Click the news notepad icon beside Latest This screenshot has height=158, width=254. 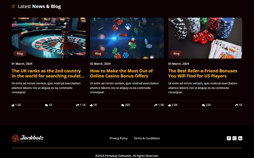pos(13,6)
